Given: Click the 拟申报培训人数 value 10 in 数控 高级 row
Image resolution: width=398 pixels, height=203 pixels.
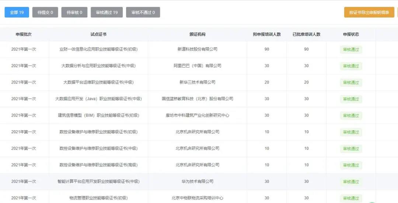Looking at the screenshot, I should coord(267,165).
